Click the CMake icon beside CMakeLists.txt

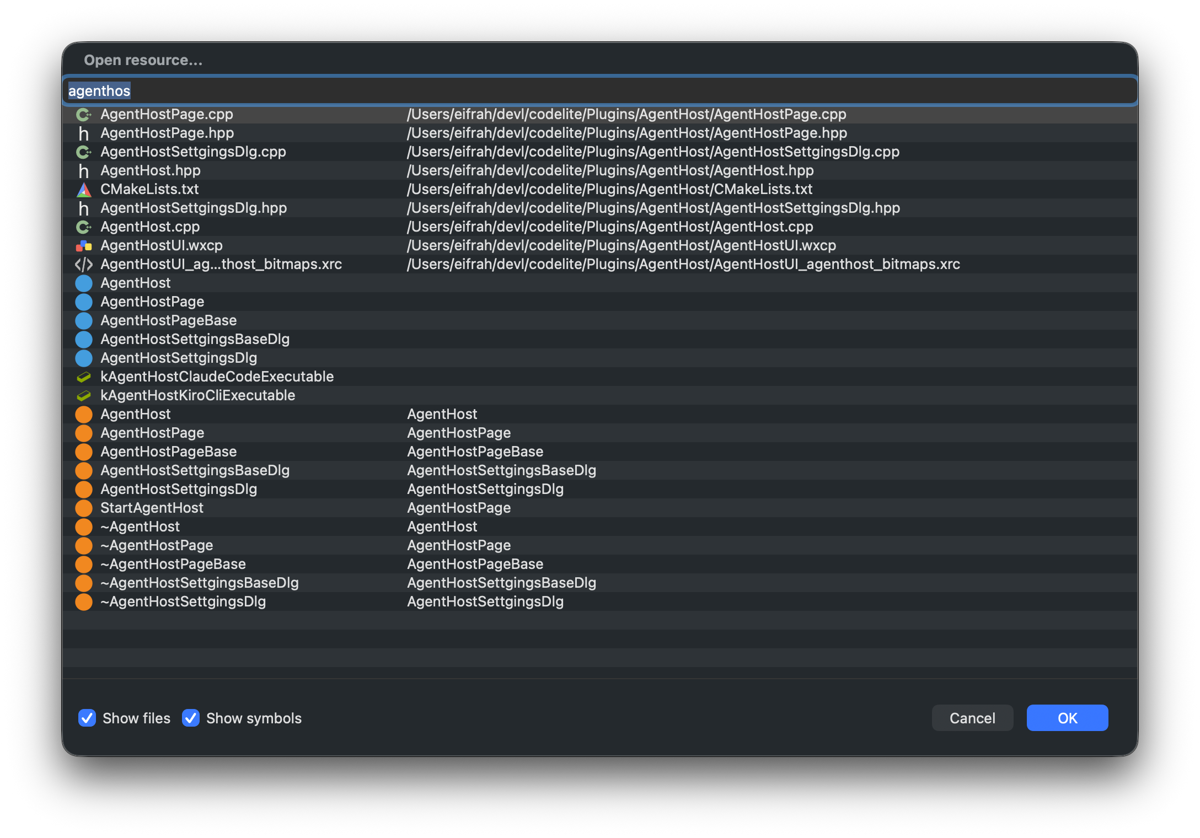(x=84, y=190)
